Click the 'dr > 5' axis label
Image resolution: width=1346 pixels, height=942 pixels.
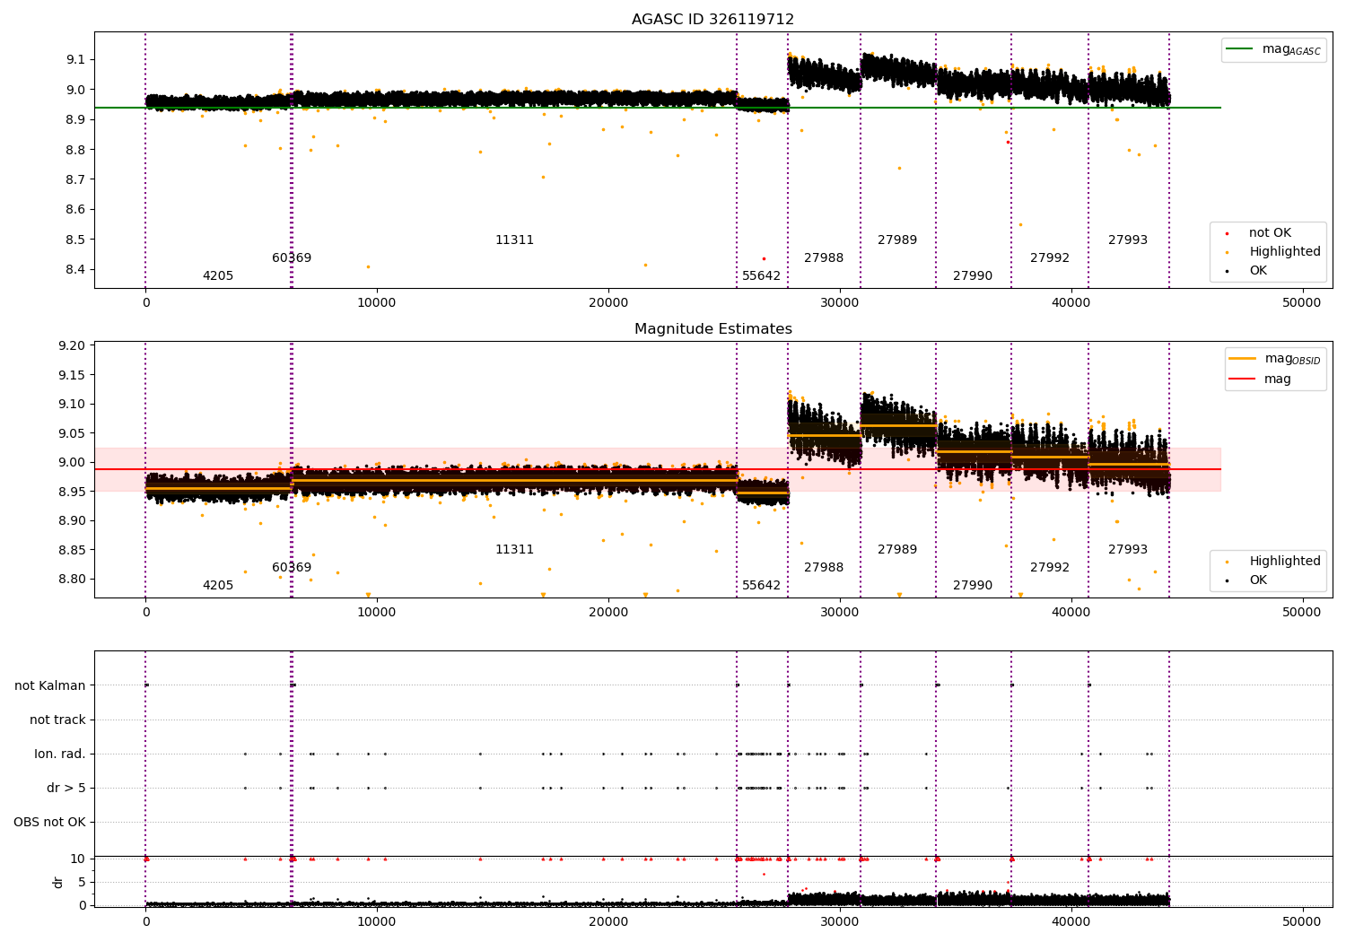(x=66, y=788)
